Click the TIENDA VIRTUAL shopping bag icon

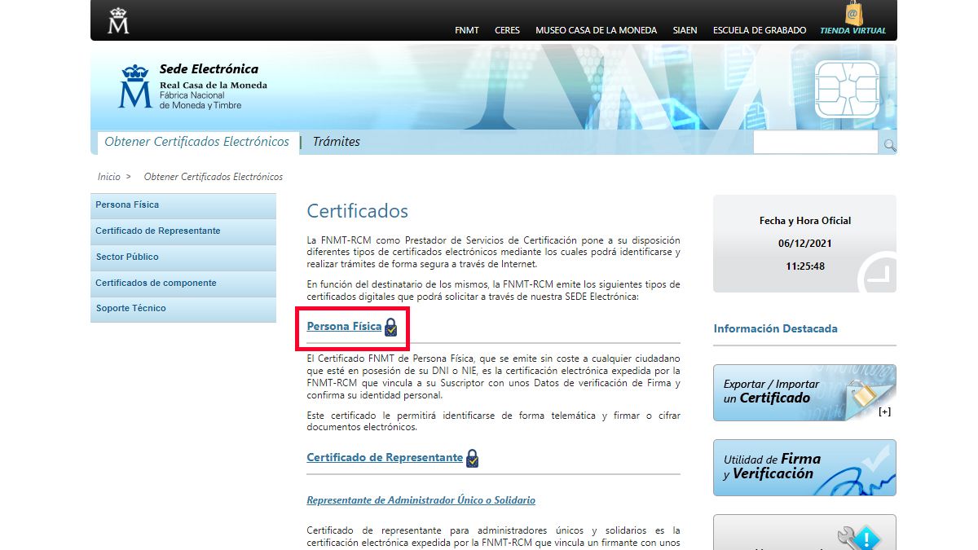(x=852, y=14)
